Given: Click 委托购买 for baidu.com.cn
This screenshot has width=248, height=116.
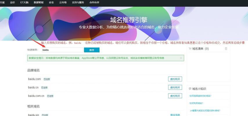Looking at the screenshot, I should [x=175, y=96].
